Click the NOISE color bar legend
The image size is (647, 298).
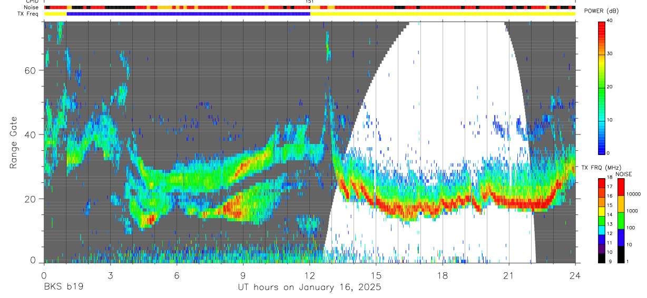621,221
